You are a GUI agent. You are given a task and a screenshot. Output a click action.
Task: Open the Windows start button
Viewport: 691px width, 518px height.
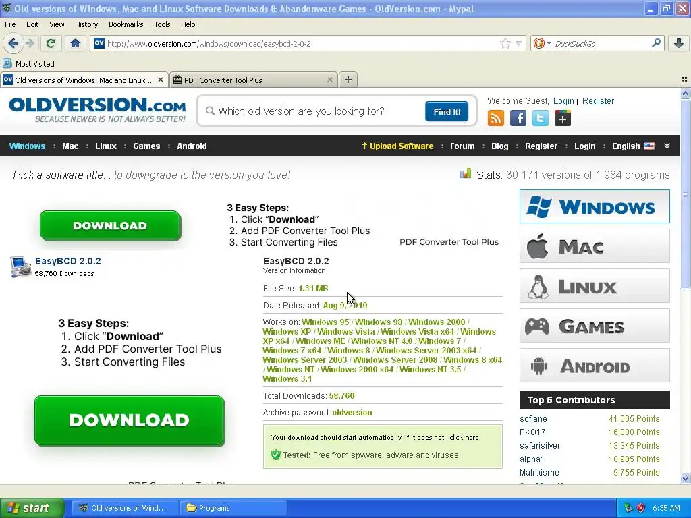point(32,508)
